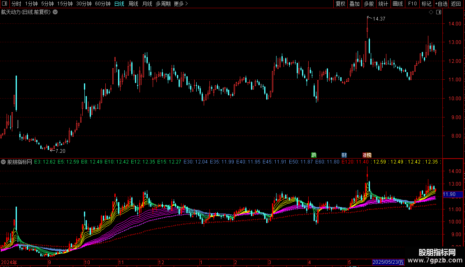Click the 统计 statistics button
Viewport: 465px width, 267px height.
[383, 4]
